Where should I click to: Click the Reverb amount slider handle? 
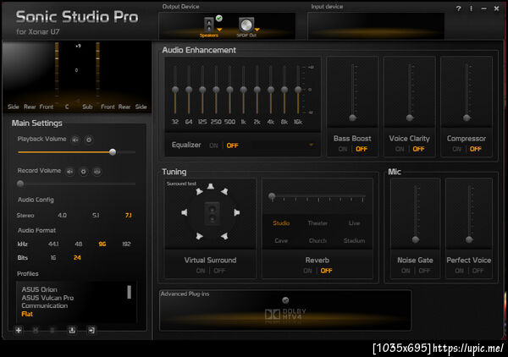272,195
